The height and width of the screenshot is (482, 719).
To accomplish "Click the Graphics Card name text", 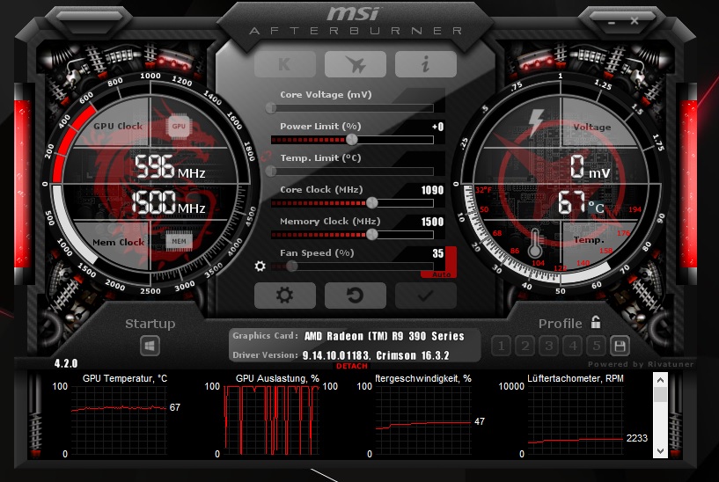I will click(x=385, y=336).
